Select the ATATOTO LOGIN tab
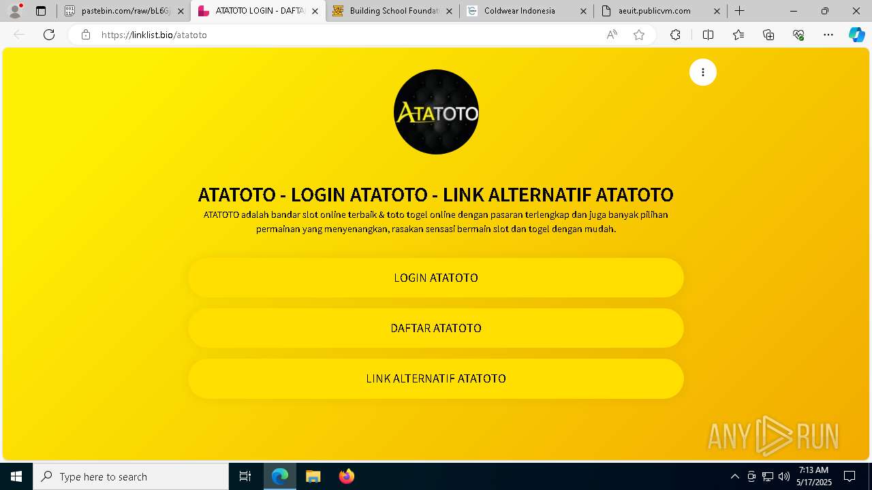The height and width of the screenshot is (490, 872). click(x=259, y=11)
